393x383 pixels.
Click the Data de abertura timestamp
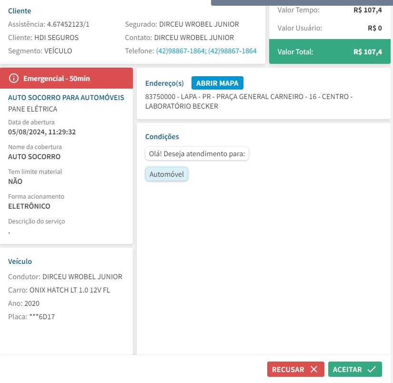[42, 132]
